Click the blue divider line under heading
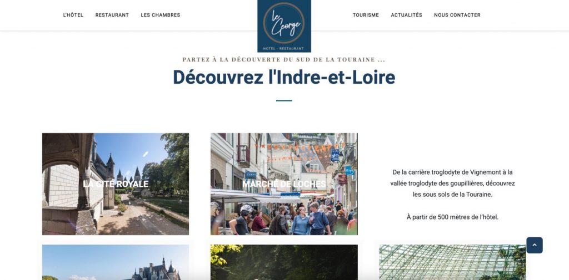The image size is (569, 280). pyautogui.click(x=284, y=100)
